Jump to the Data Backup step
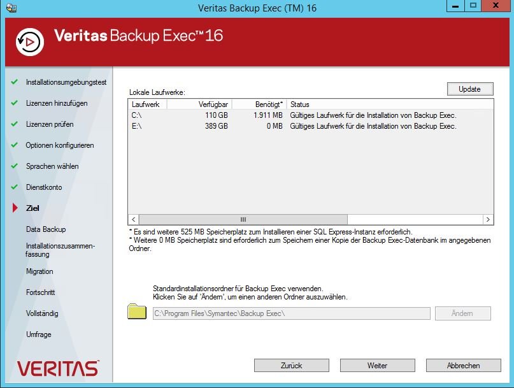The width and height of the screenshot is (514, 388). click(46, 229)
